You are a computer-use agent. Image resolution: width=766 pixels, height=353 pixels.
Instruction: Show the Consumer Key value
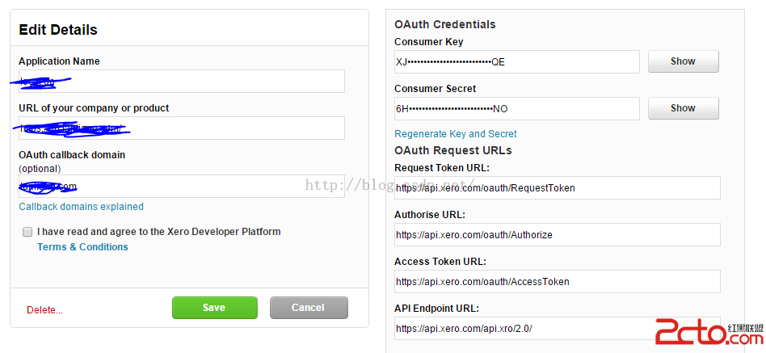pyautogui.click(x=683, y=61)
